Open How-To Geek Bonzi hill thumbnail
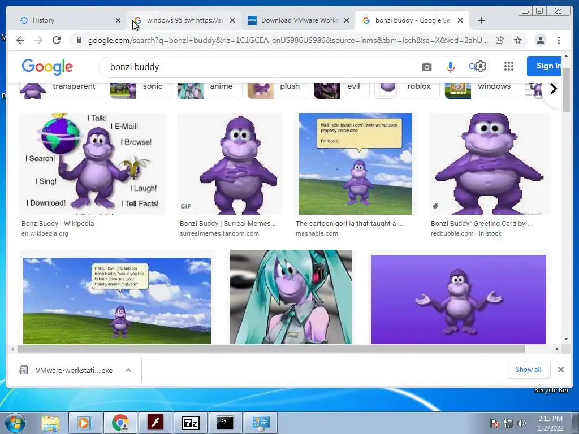This screenshot has height=434, width=579. click(x=116, y=301)
